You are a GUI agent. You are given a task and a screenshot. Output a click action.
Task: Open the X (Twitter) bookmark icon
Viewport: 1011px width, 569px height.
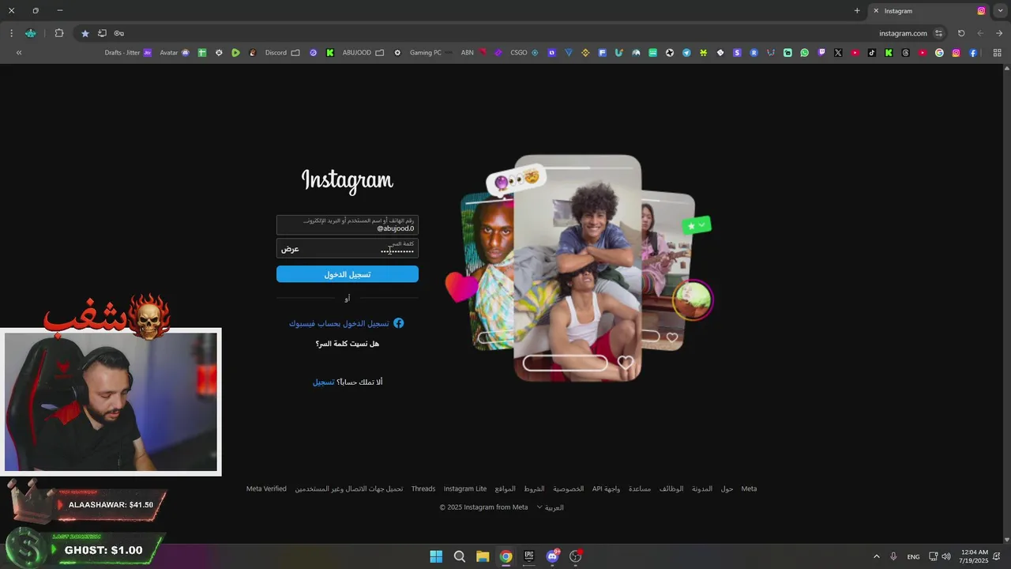click(838, 53)
